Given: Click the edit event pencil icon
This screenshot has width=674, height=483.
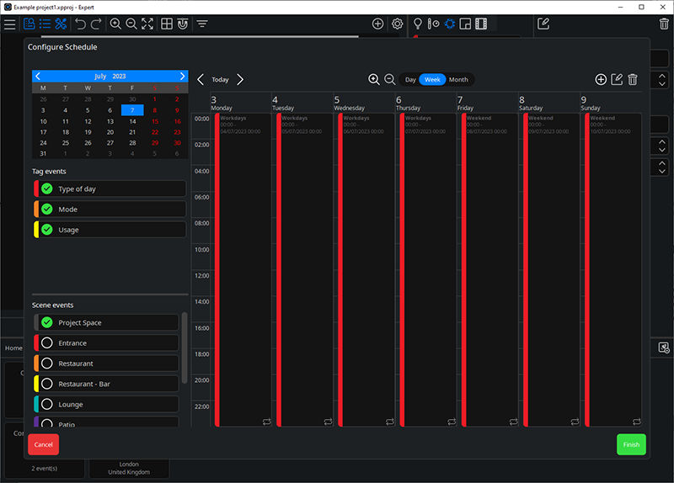Looking at the screenshot, I should pos(617,79).
